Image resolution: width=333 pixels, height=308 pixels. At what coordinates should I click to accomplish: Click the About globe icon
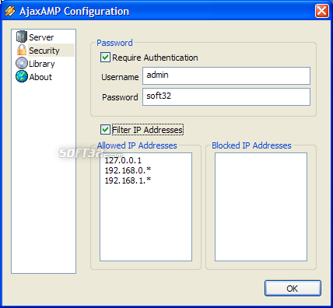pyautogui.click(x=22, y=76)
